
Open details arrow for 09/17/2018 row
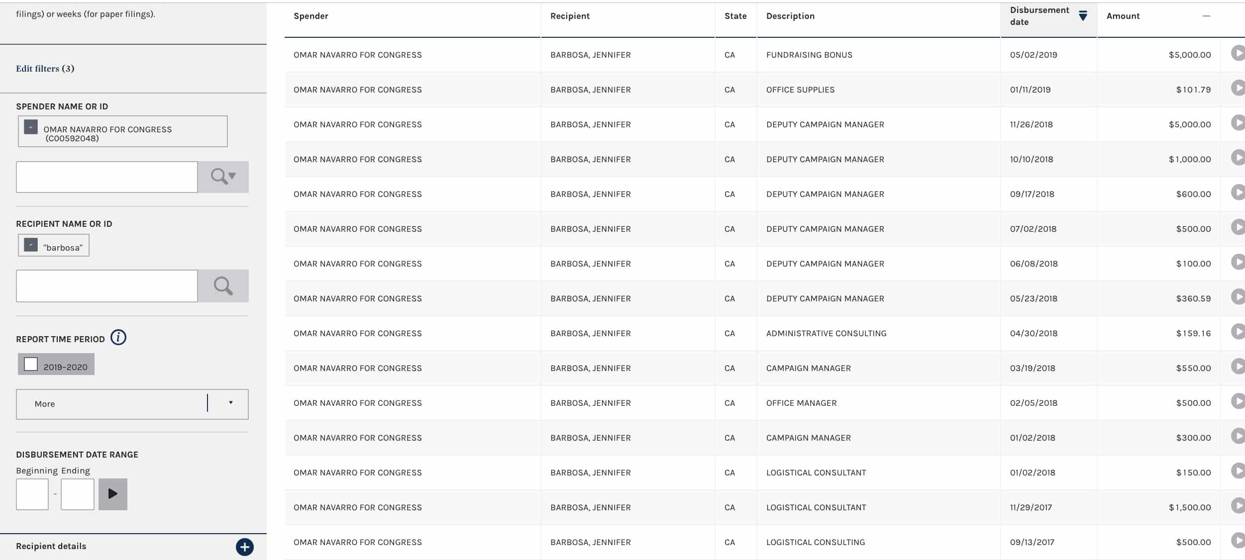pyautogui.click(x=1238, y=192)
